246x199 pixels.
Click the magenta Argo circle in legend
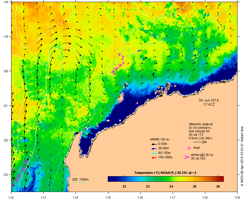[x=189, y=148]
